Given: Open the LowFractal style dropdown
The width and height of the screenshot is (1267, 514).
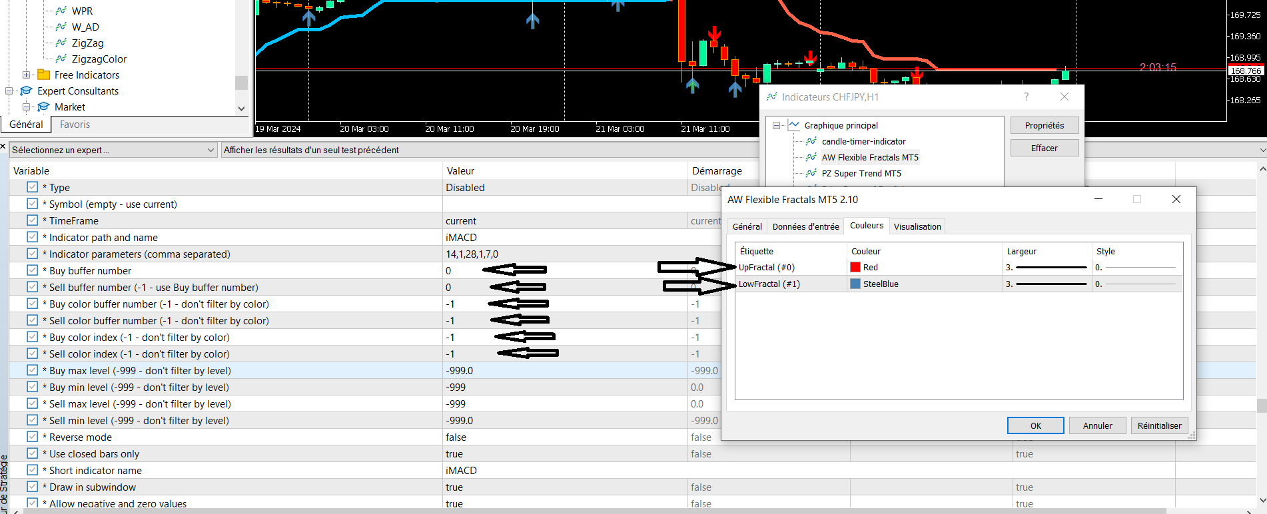Looking at the screenshot, I should (x=1136, y=284).
